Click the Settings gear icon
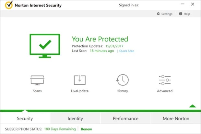The image size is (201, 134). pyautogui.click(x=158, y=14)
